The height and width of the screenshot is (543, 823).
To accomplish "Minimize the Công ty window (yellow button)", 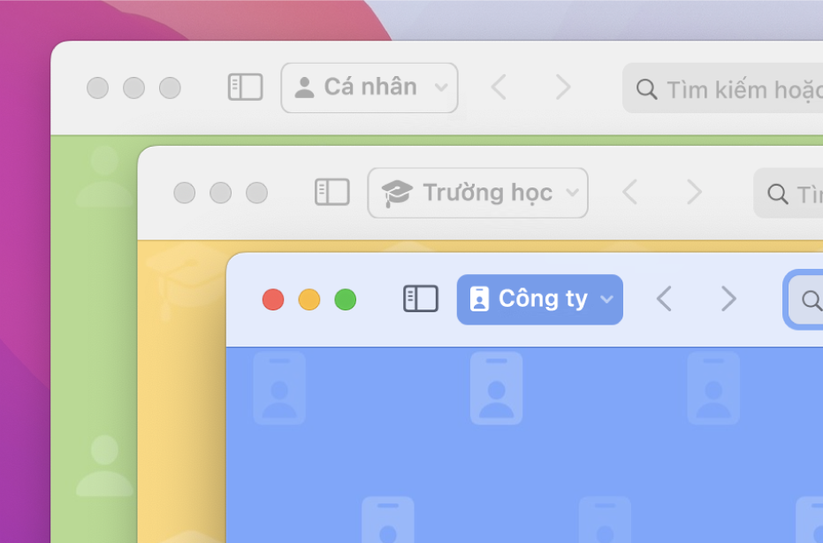I will [309, 299].
